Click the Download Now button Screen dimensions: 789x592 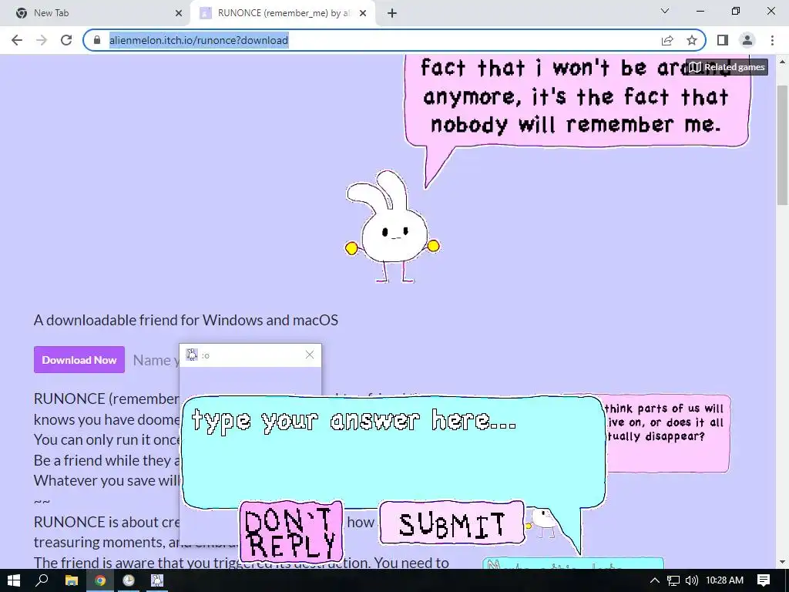pyautogui.click(x=79, y=359)
